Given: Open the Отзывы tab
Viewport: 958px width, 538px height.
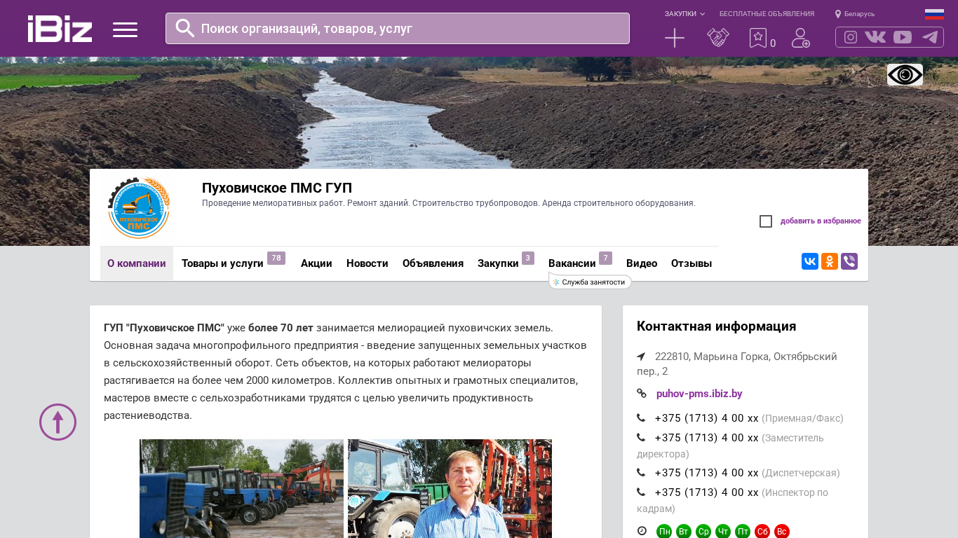Looking at the screenshot, I should pyautogui.click(x=691, y=263).
